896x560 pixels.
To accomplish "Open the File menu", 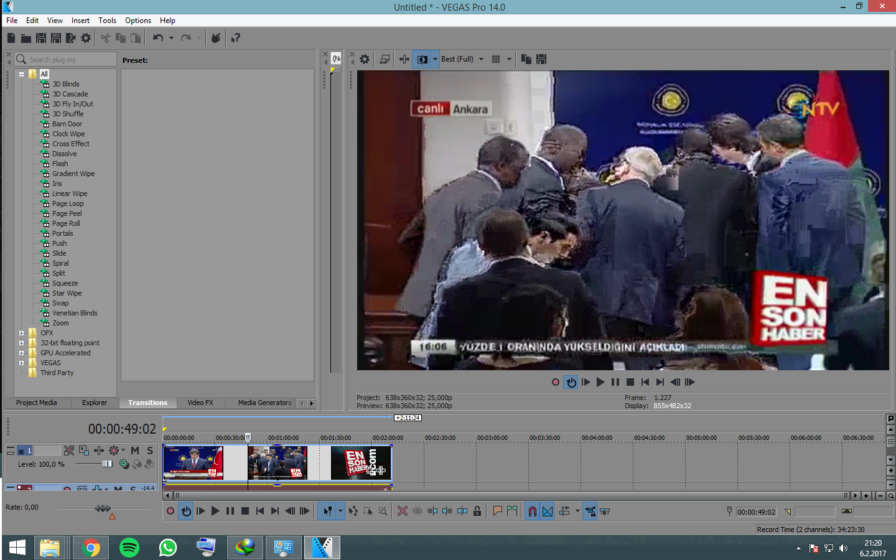I will coord(12,21).
